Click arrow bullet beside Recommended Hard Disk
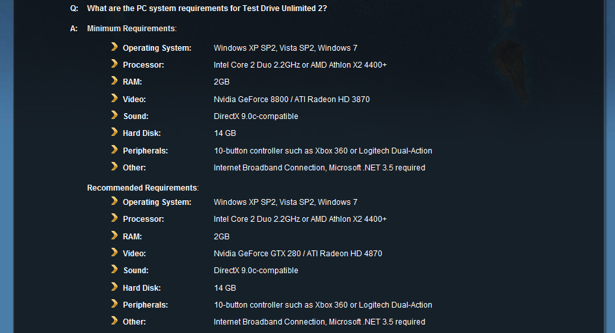The image size is (615, 333). (114, 287)
